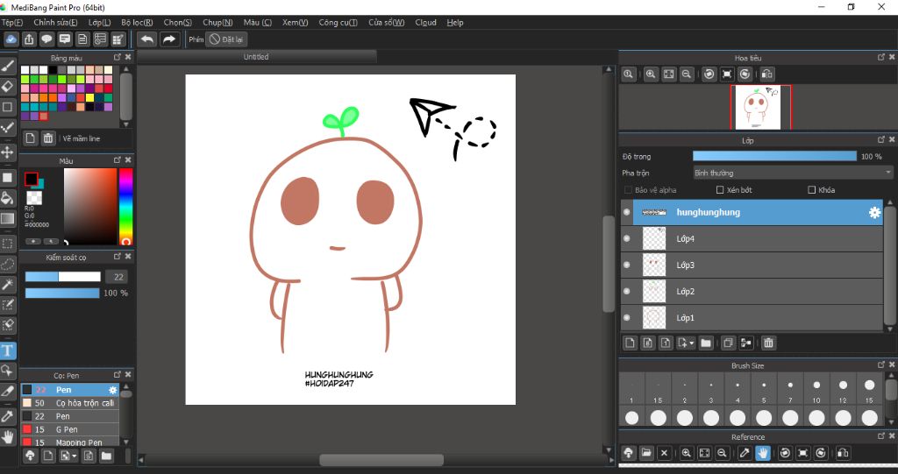Switch to the Untitled document tab
Screen dimensions: 898x474
[x=256, y=57]
